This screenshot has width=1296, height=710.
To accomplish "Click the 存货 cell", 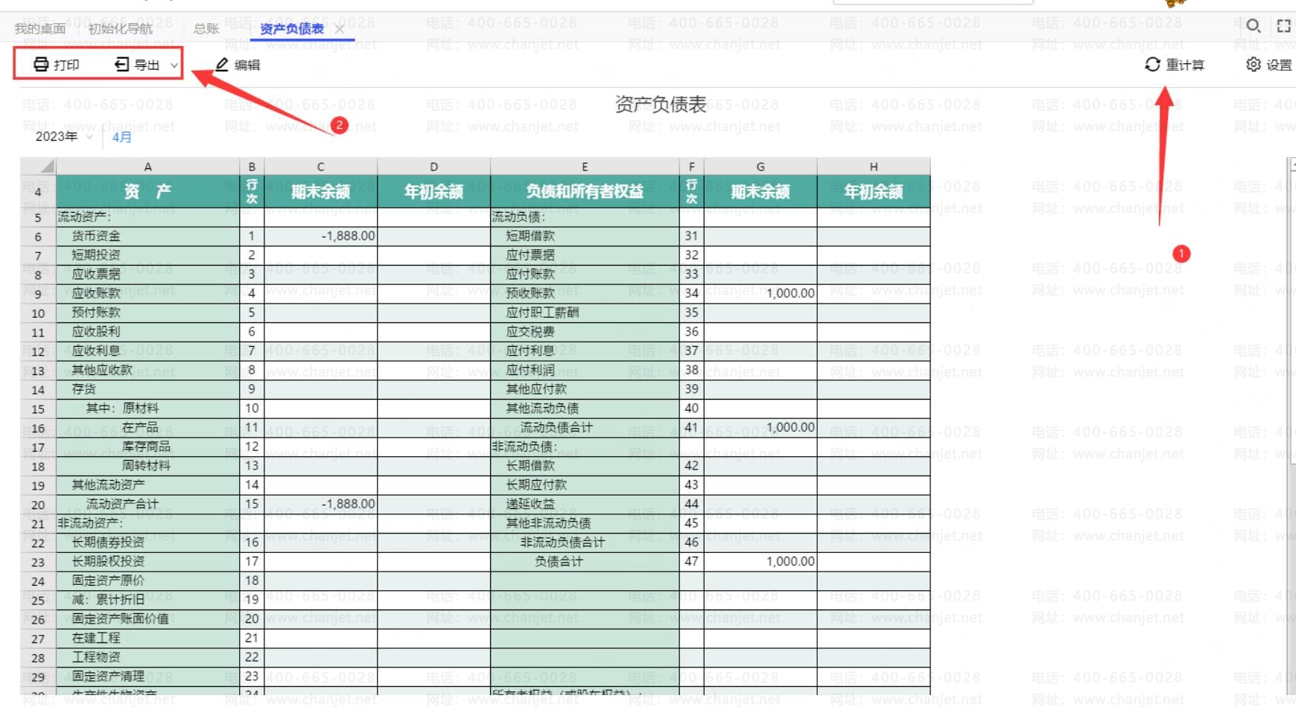I will click(x=147, y=389).
